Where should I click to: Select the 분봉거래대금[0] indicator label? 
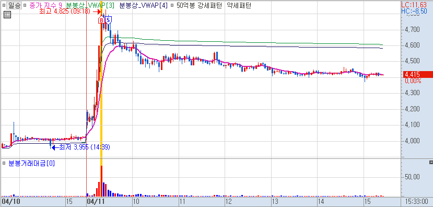pos(31,163)
